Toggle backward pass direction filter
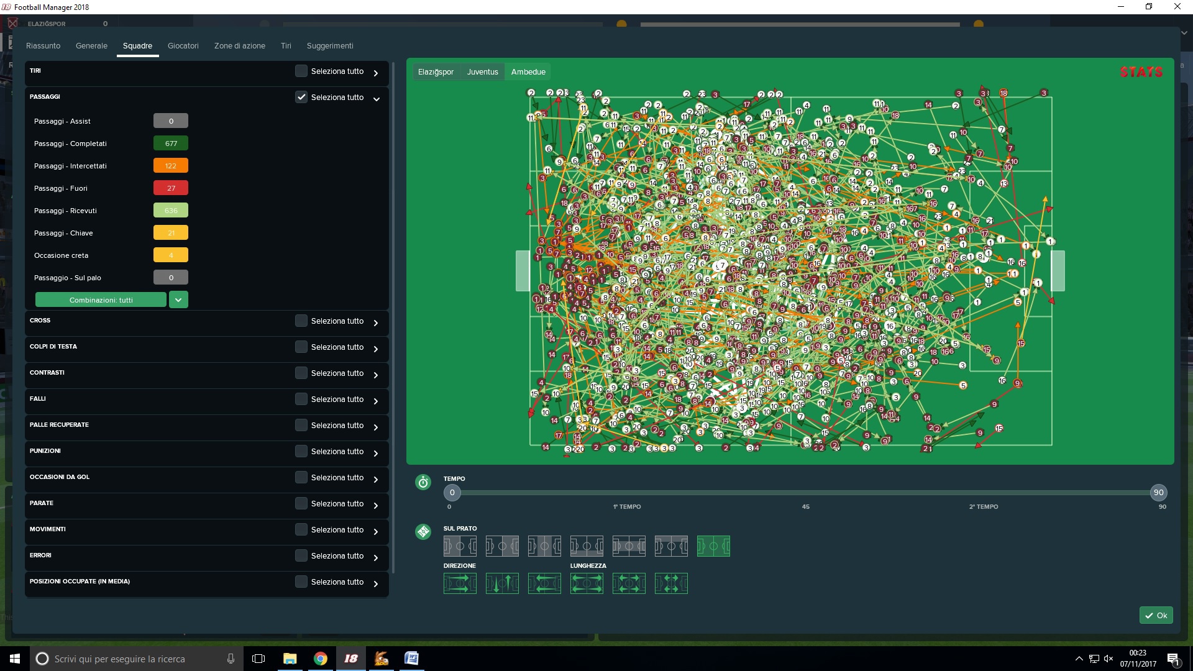This screenshot has width=1193, height=671. tap(544, 583)
